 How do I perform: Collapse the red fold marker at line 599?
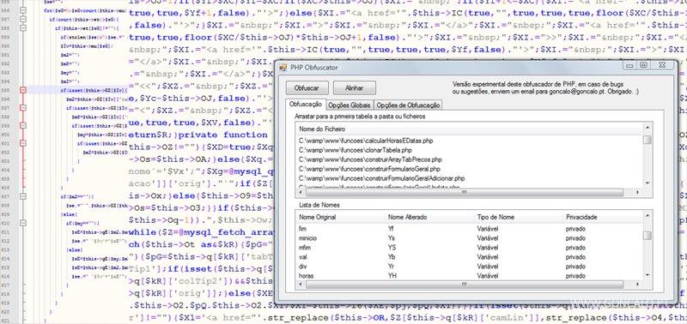pos(23,125)
